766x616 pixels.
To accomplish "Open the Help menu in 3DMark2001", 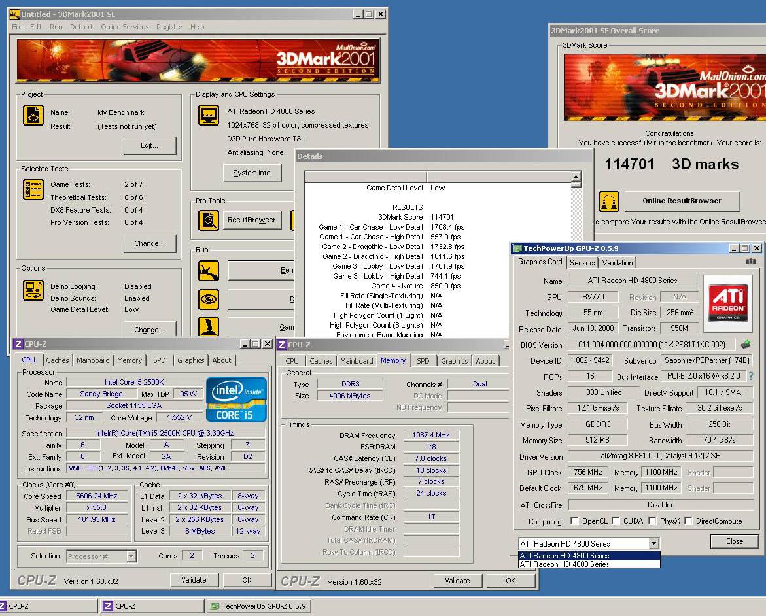I will 197,27.
